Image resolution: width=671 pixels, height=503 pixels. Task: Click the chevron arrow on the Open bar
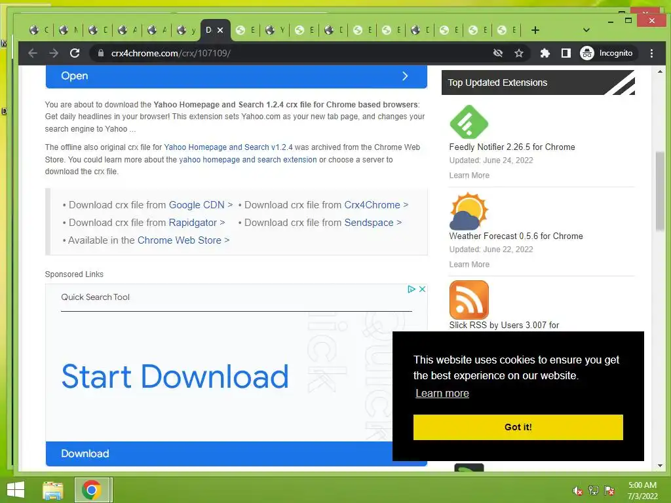coord(405,76)
